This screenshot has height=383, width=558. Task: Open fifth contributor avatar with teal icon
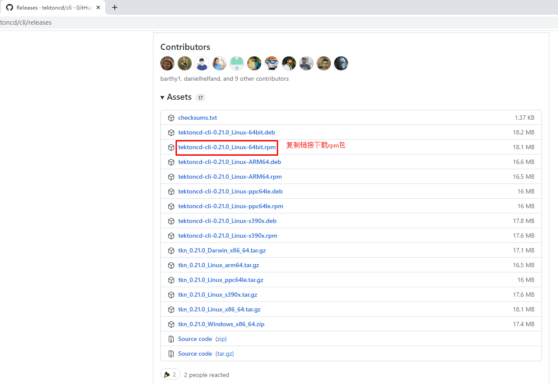237,63
